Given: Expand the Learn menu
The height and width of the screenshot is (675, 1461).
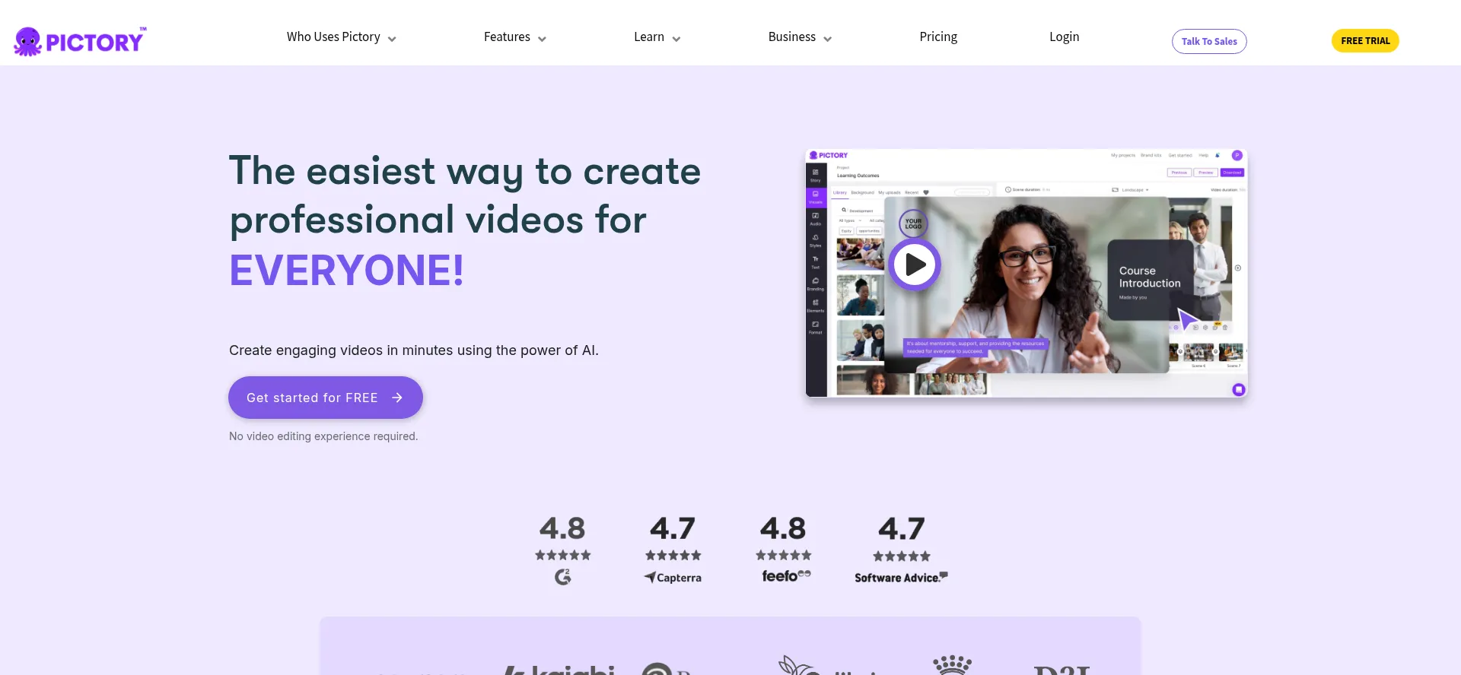Looking at the screenshot, I should (657, 37).
